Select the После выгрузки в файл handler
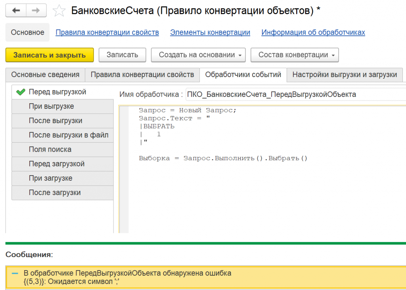406x290 pixels. click(x=62, y=135)
